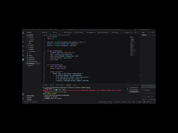
Task: Select the first python3.13 terminal entry
Action: click(134, 88)
